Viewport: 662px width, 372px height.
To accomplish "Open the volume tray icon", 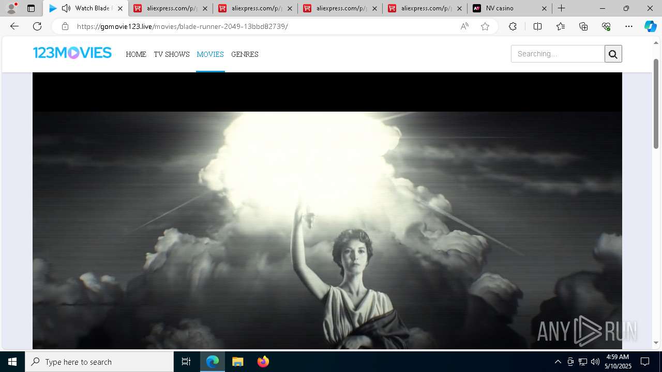I will coord(595,362).
